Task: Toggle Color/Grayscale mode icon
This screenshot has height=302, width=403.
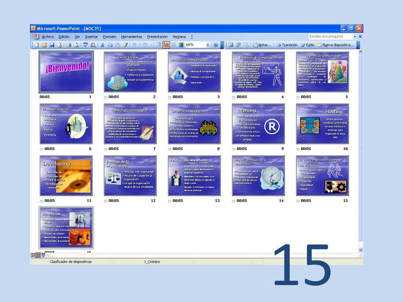Action: click(181, 45)
